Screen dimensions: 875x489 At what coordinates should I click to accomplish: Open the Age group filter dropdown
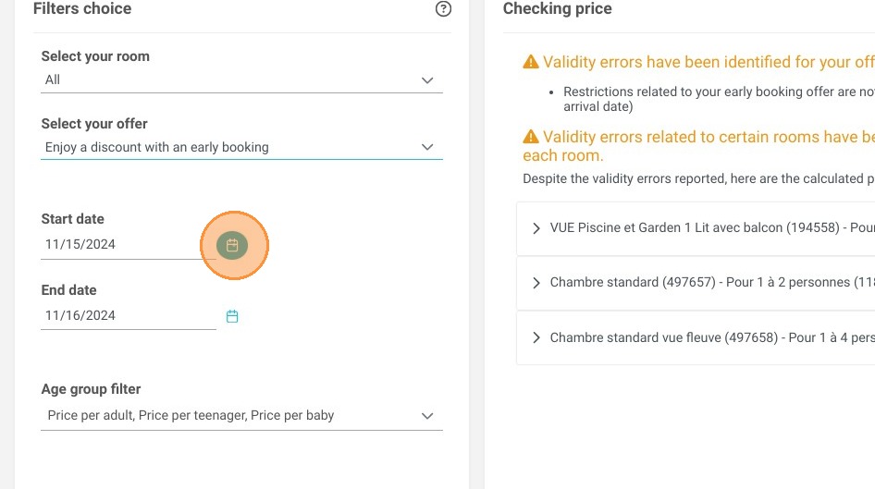point(241,416)
